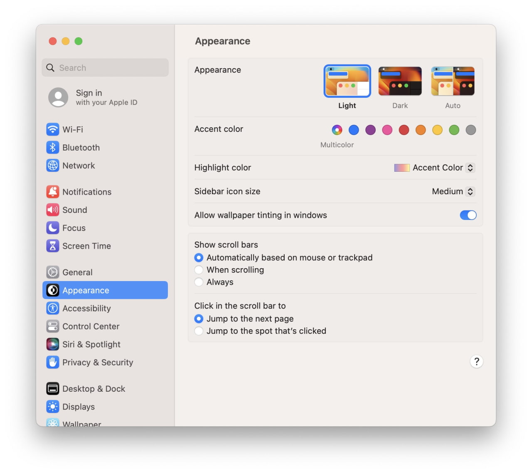This screenshot has width=532, height=474.
Task: Open the Sidebar icon size dropdown
Action: [x=470, y=191]
